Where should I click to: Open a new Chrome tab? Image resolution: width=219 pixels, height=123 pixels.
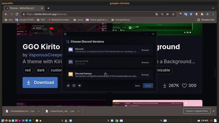pyautogui.click(x=48, y=8)
